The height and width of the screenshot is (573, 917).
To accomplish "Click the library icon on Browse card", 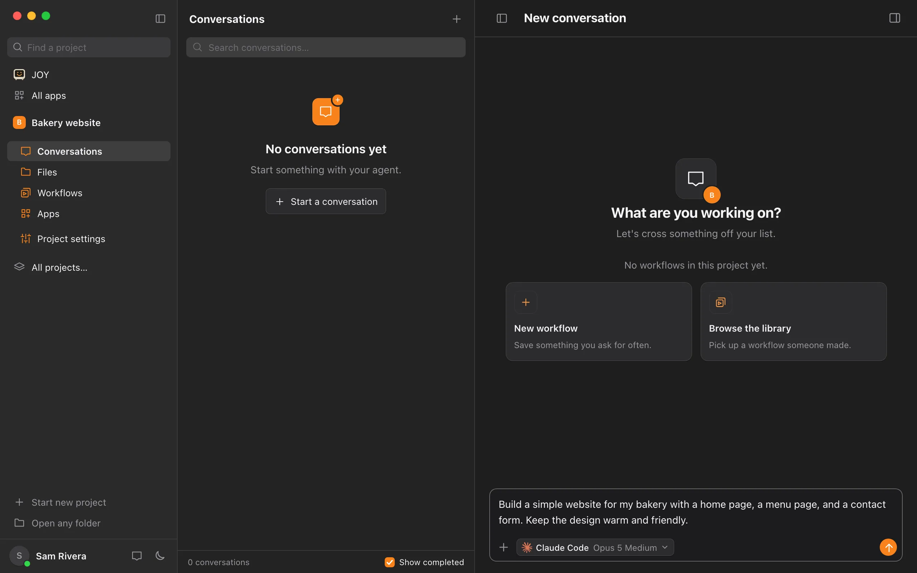I will pos(720,302).
